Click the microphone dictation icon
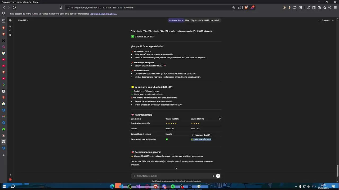Screen dimensions: 339x190 [x=213, y=176]
